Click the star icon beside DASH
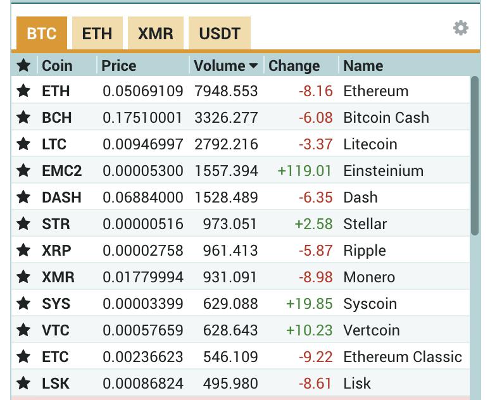Viewport: 490px width, 400px height. 23,197
